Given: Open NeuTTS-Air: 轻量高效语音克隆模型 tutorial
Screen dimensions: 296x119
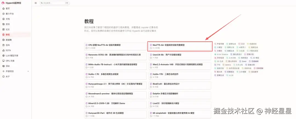Looking at the screenshot, I should click(x=180, y=46).
